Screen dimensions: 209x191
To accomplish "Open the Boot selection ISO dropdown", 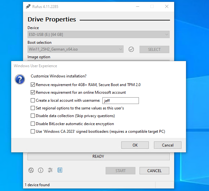I will tap(76, 49).
